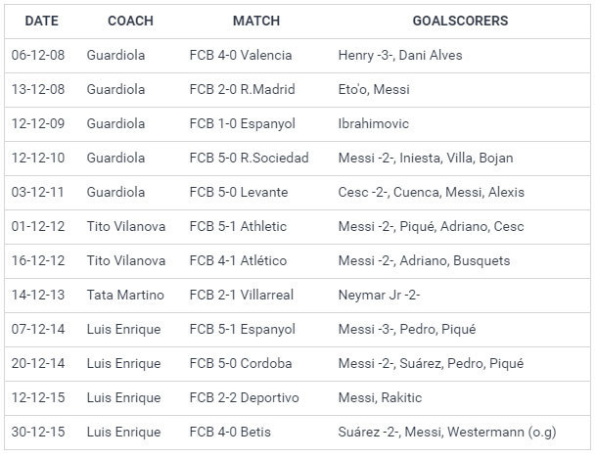The height and width of the screenshot is (458, 596).
Task: Click the FCB 4-0 Valencia match cell
Action: click(241, 56)
